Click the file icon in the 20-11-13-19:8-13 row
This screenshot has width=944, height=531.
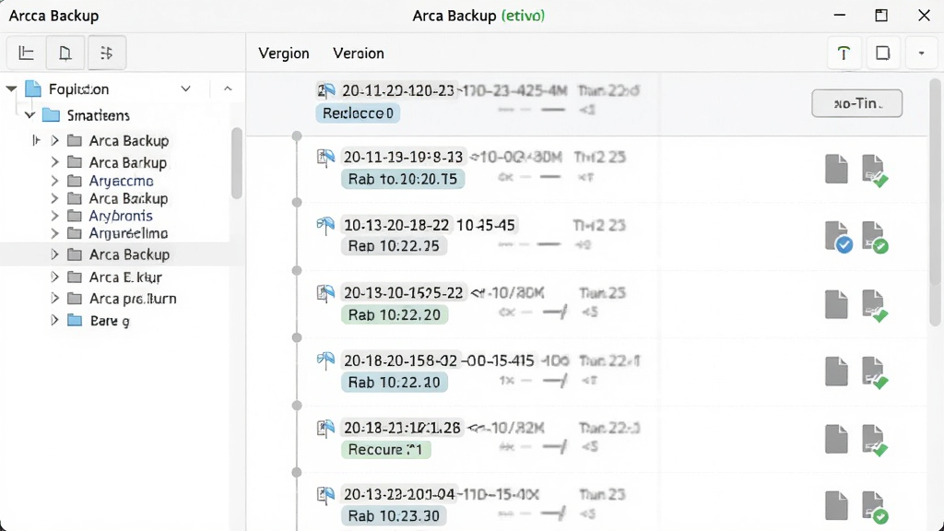pos(836,169)
